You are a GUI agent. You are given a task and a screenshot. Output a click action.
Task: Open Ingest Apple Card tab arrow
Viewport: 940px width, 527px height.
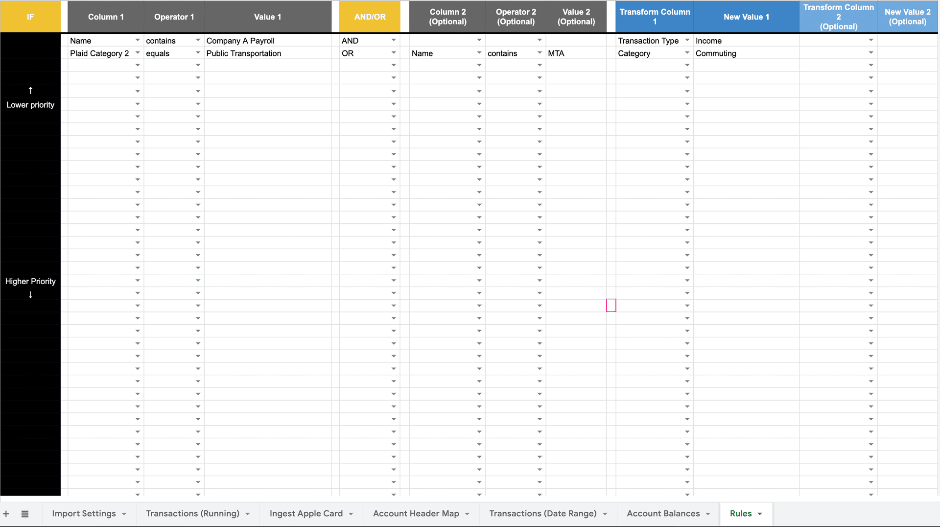click(351, 514)
